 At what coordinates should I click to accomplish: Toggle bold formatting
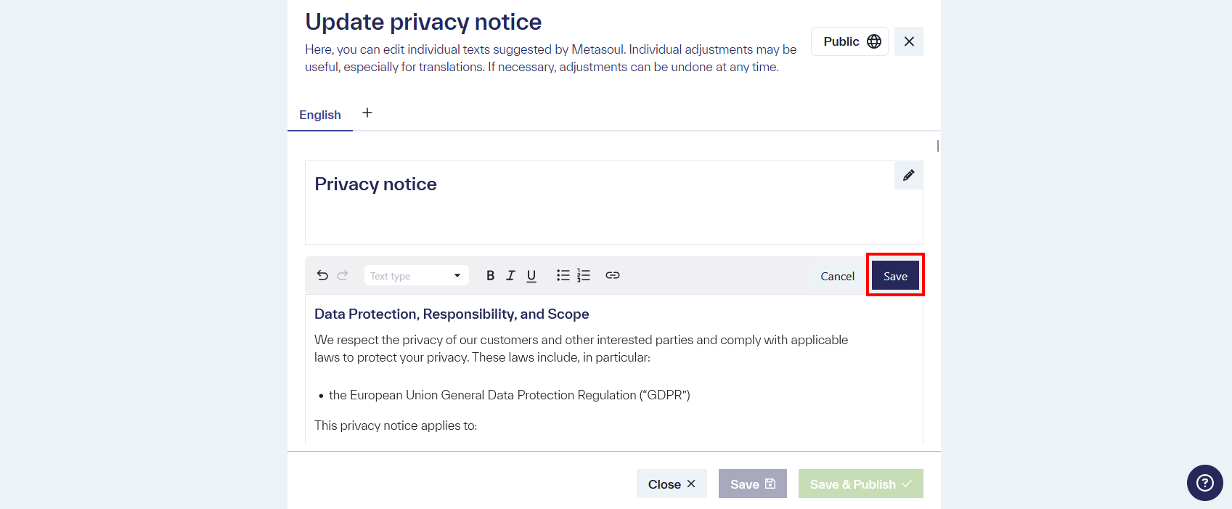click(x=490, y=275)
